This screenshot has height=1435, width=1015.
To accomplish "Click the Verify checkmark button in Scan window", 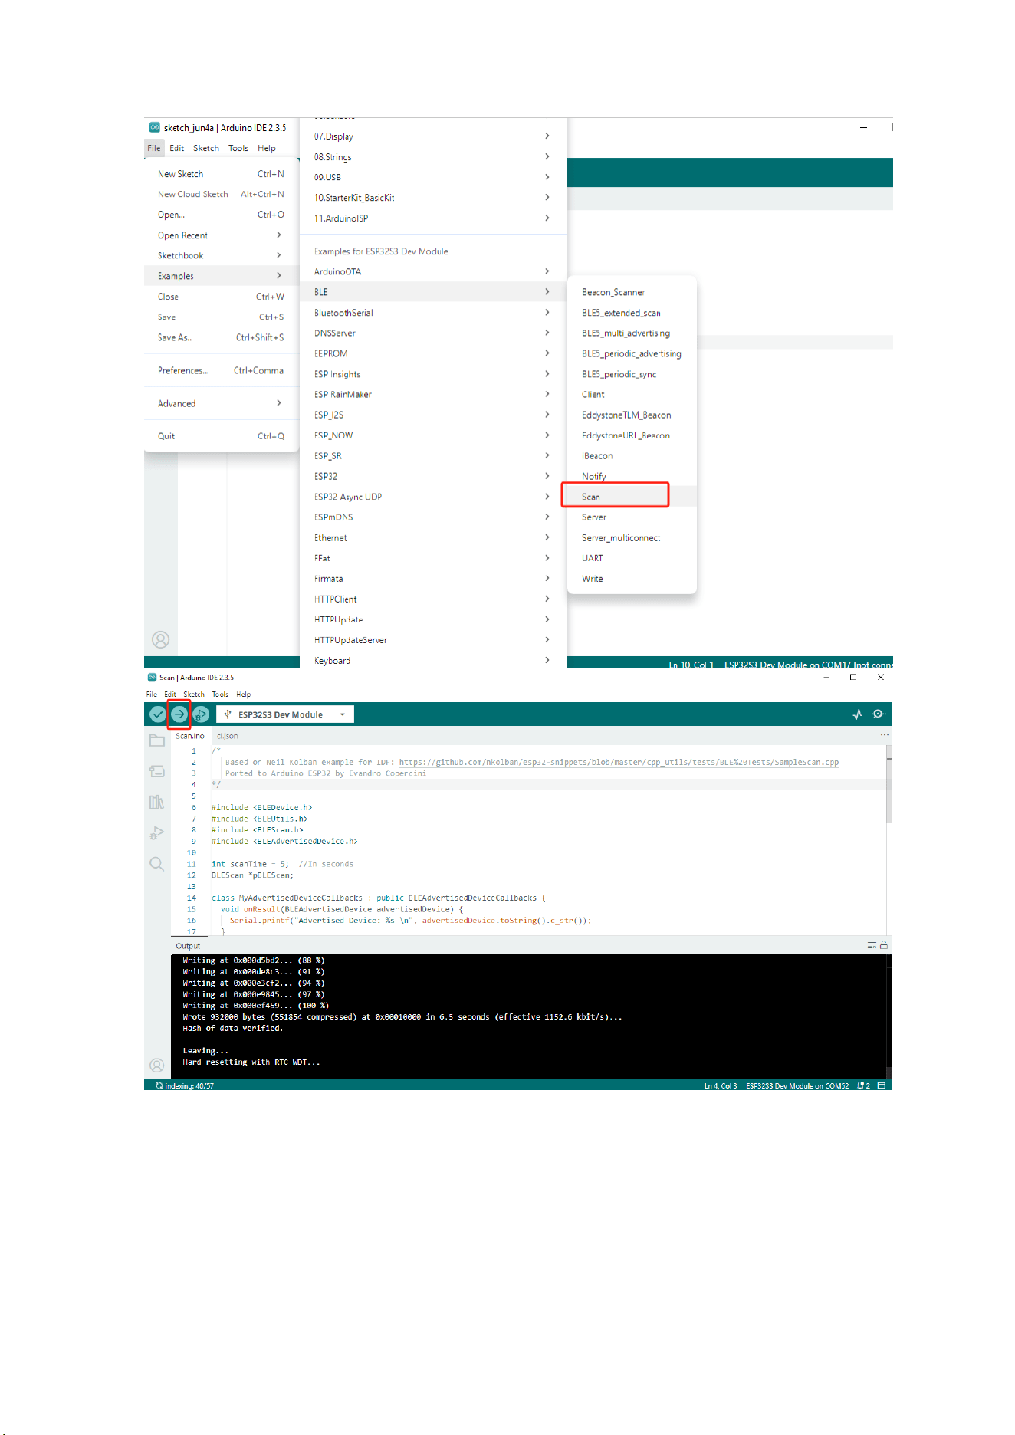I will click(157, 714).
